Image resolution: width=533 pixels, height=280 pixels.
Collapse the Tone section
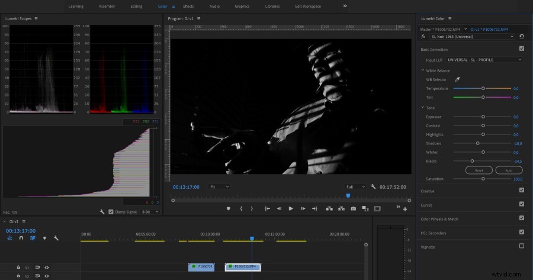coord(422,107)
